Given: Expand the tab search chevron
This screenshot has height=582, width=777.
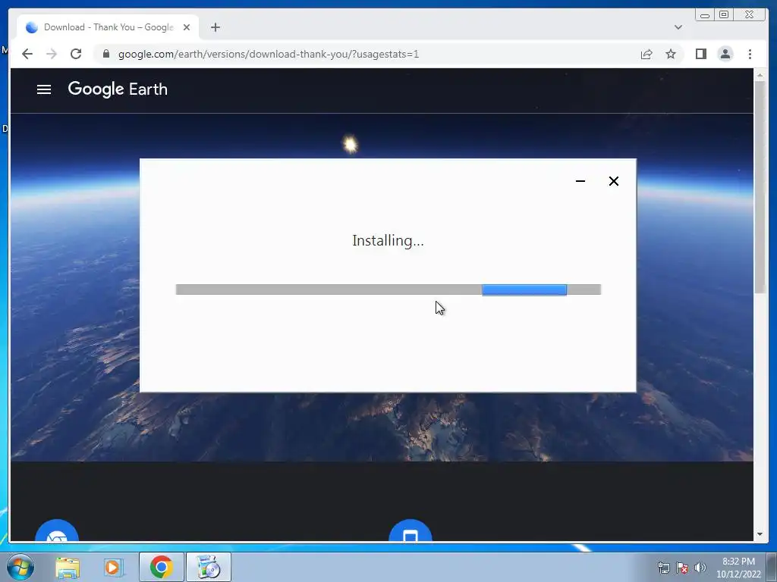Looking at the screenshot, I should point(678,27).
